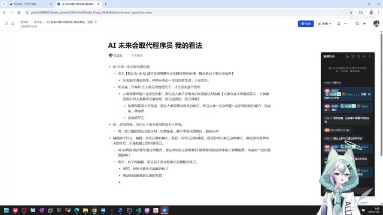Click the document title 'AI 未来会取代程序员 我的看法'
Viewport: 383px width, 215px height.
click(x=155, y=45)
